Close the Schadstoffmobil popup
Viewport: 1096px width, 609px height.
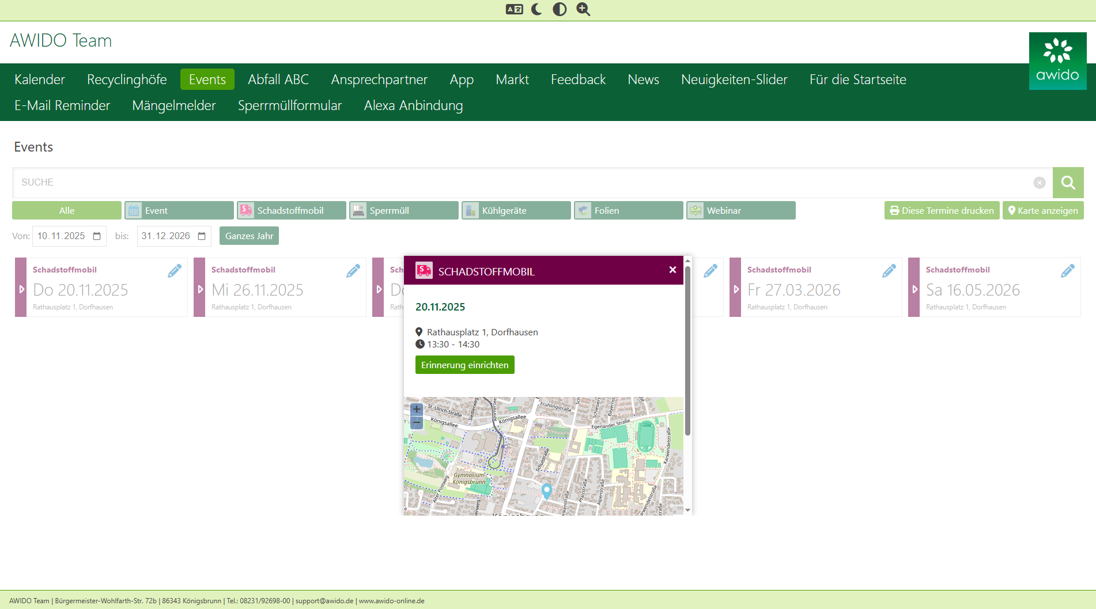[672, 270]
